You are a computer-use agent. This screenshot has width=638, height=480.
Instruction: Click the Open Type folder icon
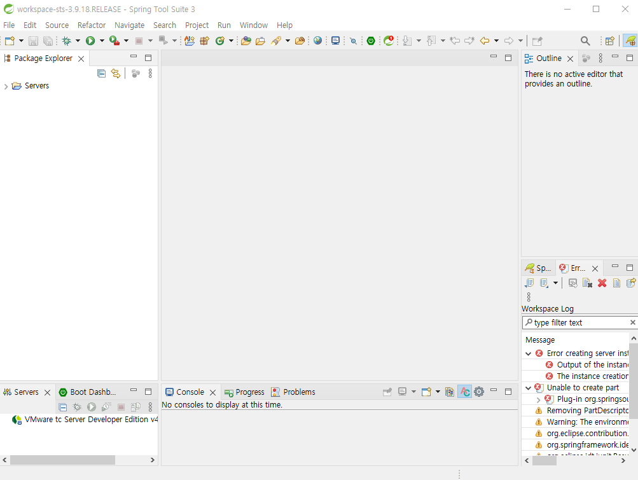246,41
